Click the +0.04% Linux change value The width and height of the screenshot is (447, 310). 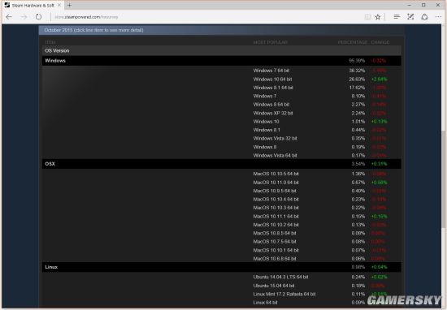(380, 267)
